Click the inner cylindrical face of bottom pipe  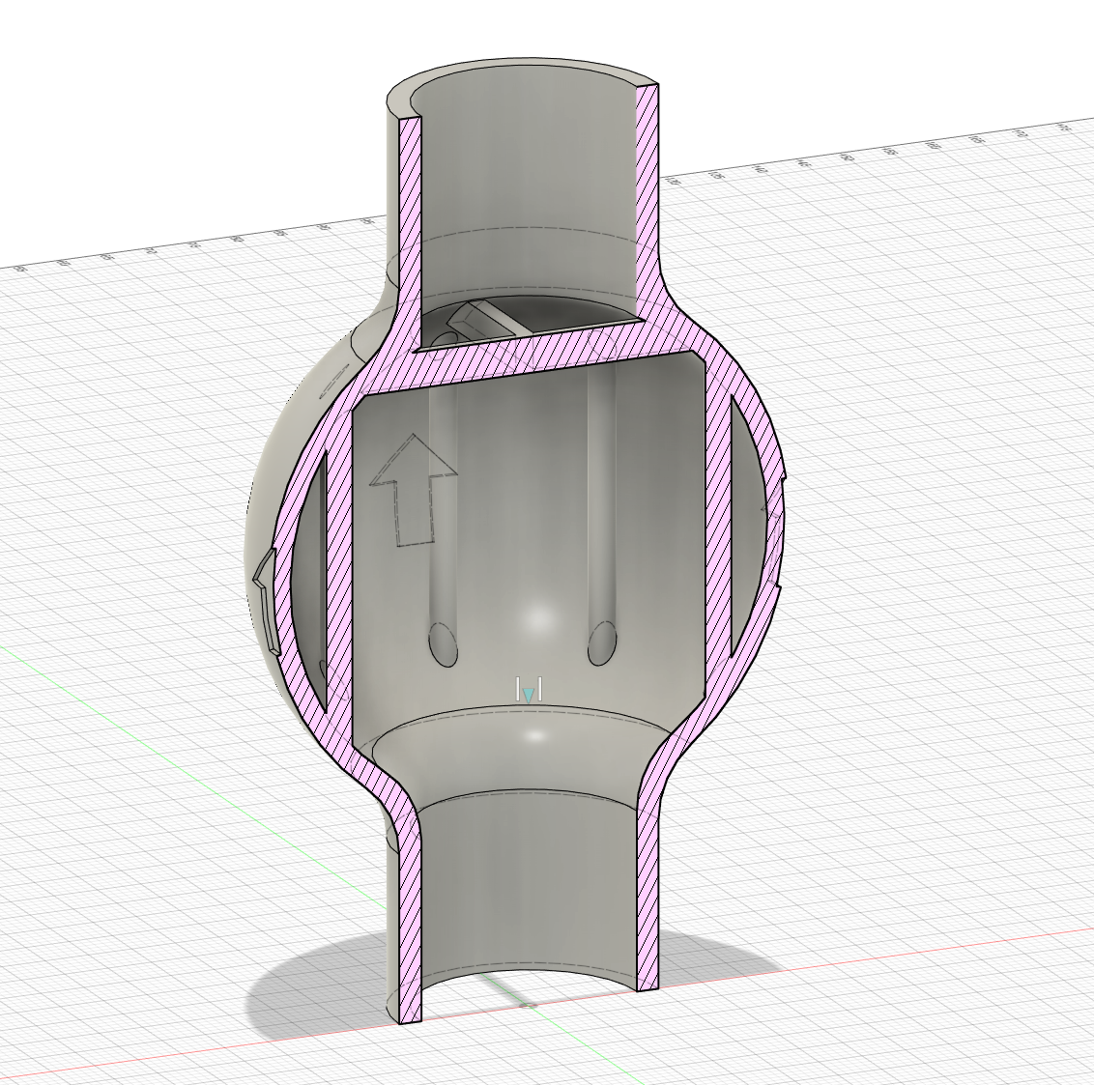click(x=531, y=886)
